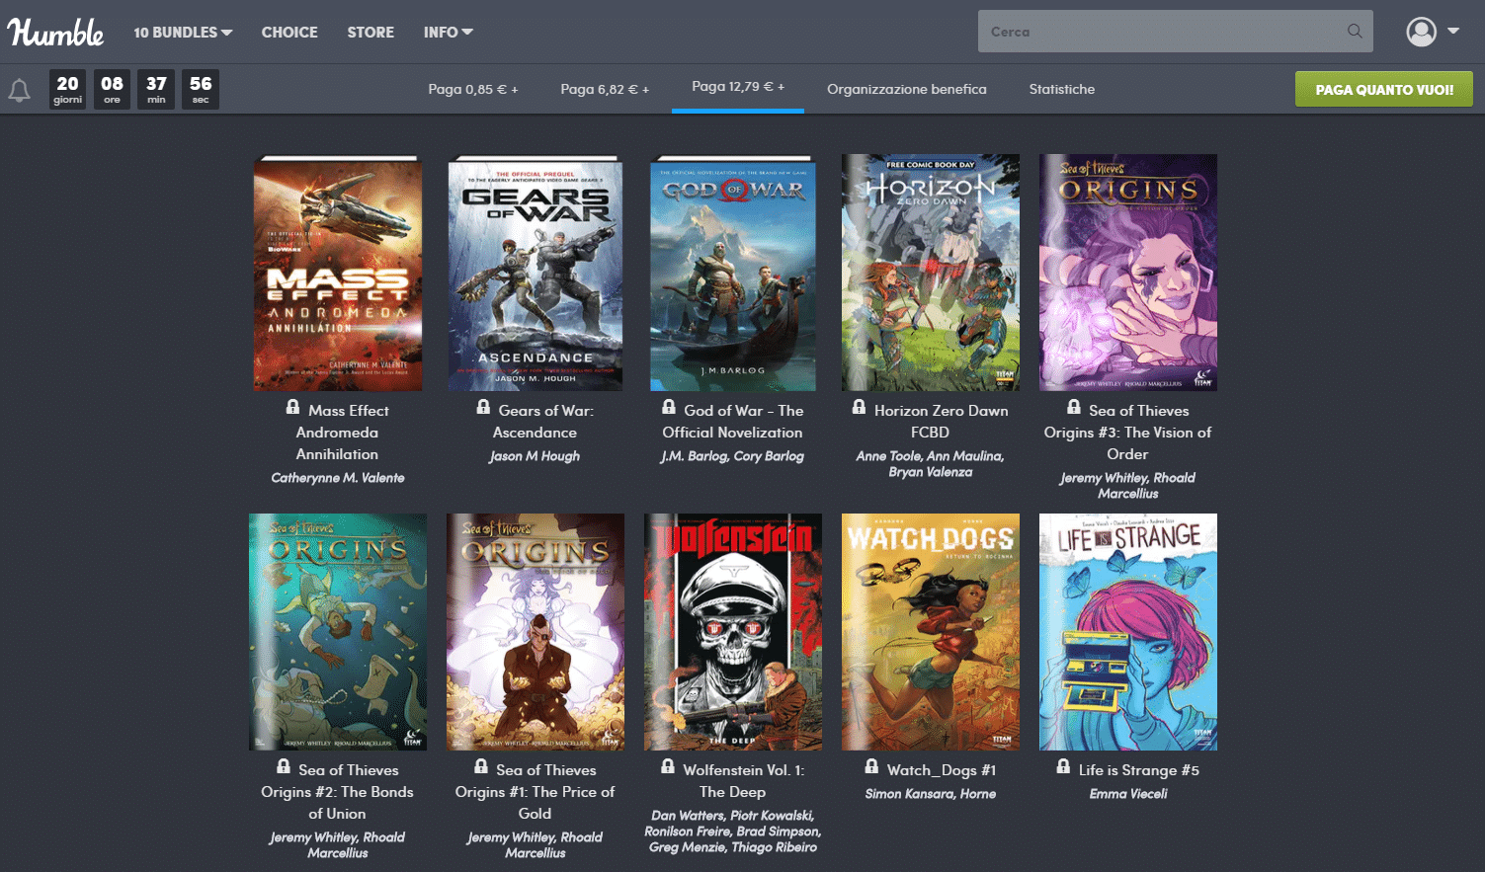This screenshot has height=872, width=1485.
Task: Click the search magnifier icon
Action: point(1355,32)
